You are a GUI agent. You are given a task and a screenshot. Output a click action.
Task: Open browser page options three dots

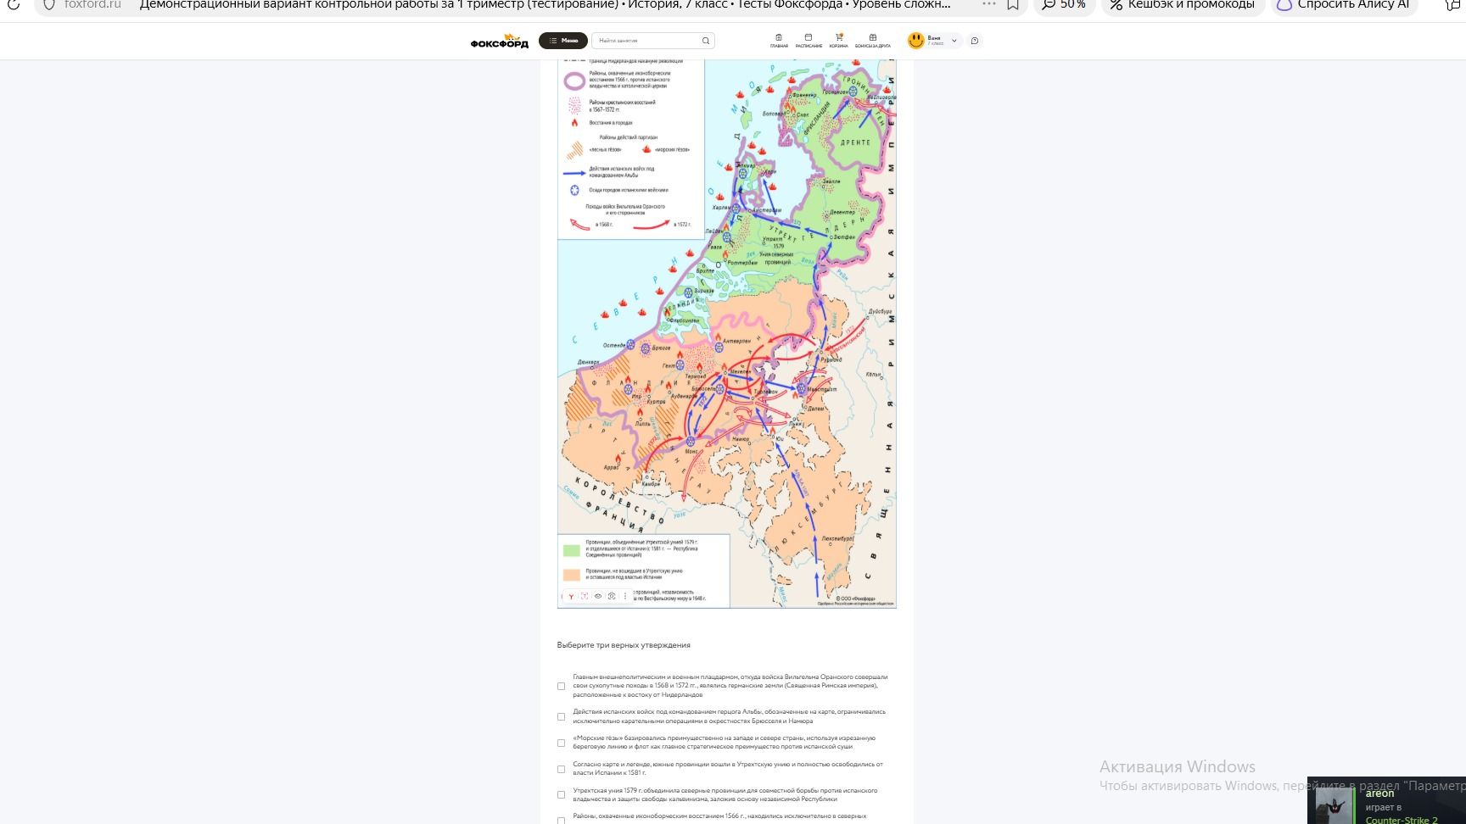point(989,4)
